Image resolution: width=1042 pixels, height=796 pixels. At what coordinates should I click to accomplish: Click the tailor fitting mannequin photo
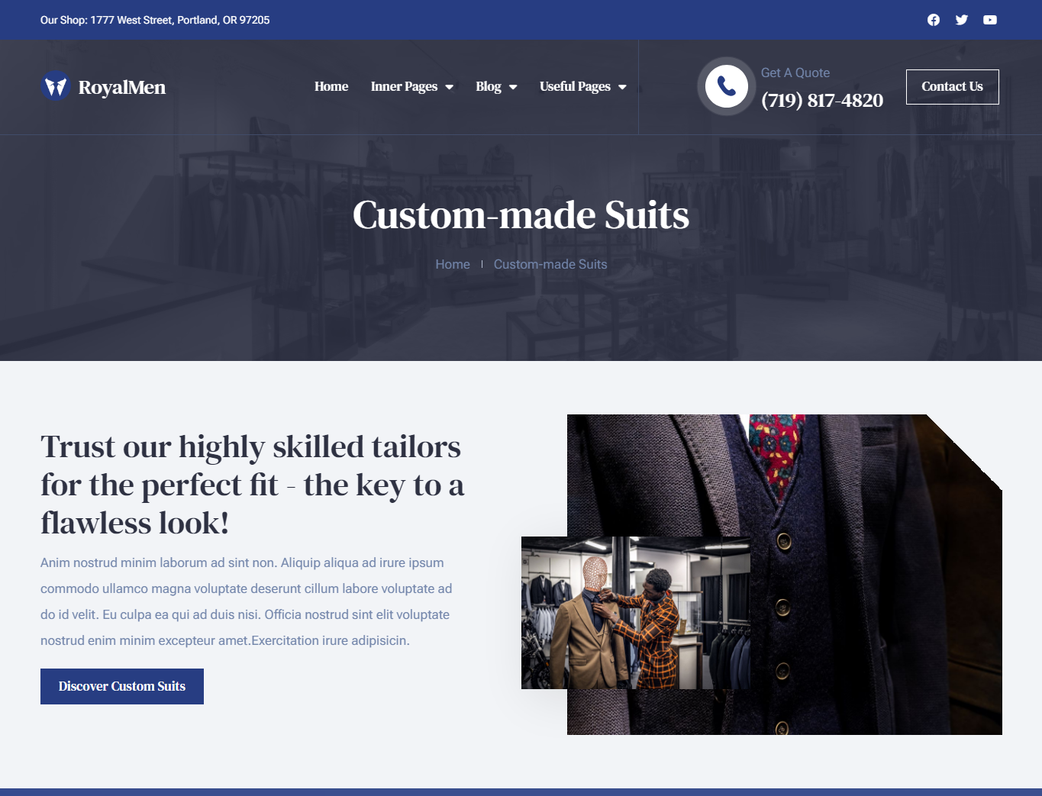(x=636, y=613)
